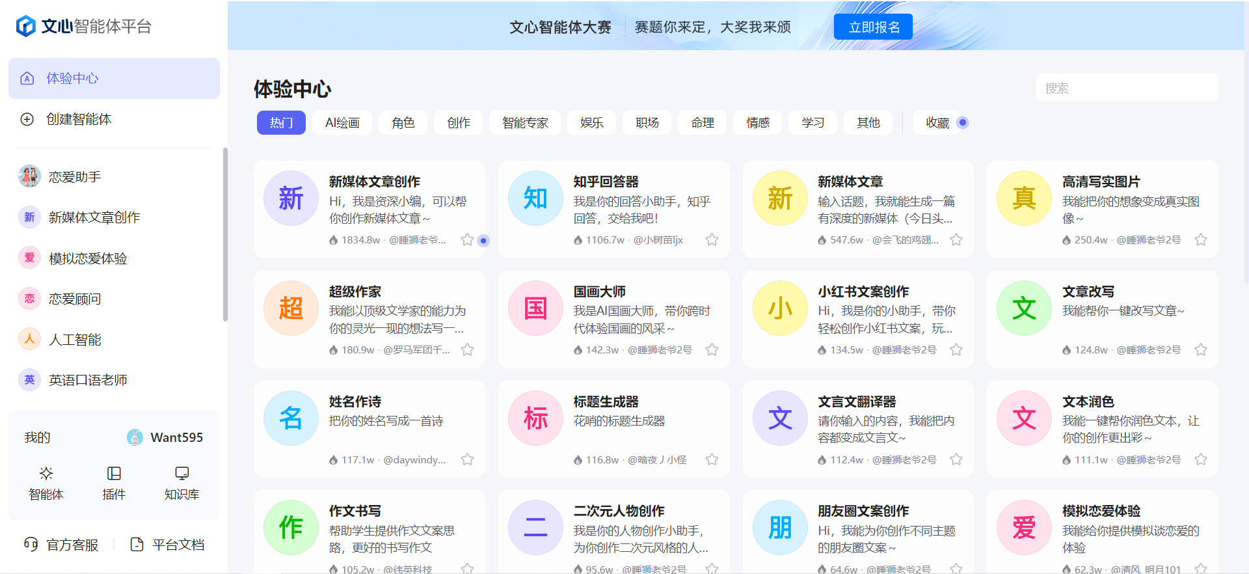Open my 插件 section
This screenshot has width=1249, height=574.
point(114,484)
